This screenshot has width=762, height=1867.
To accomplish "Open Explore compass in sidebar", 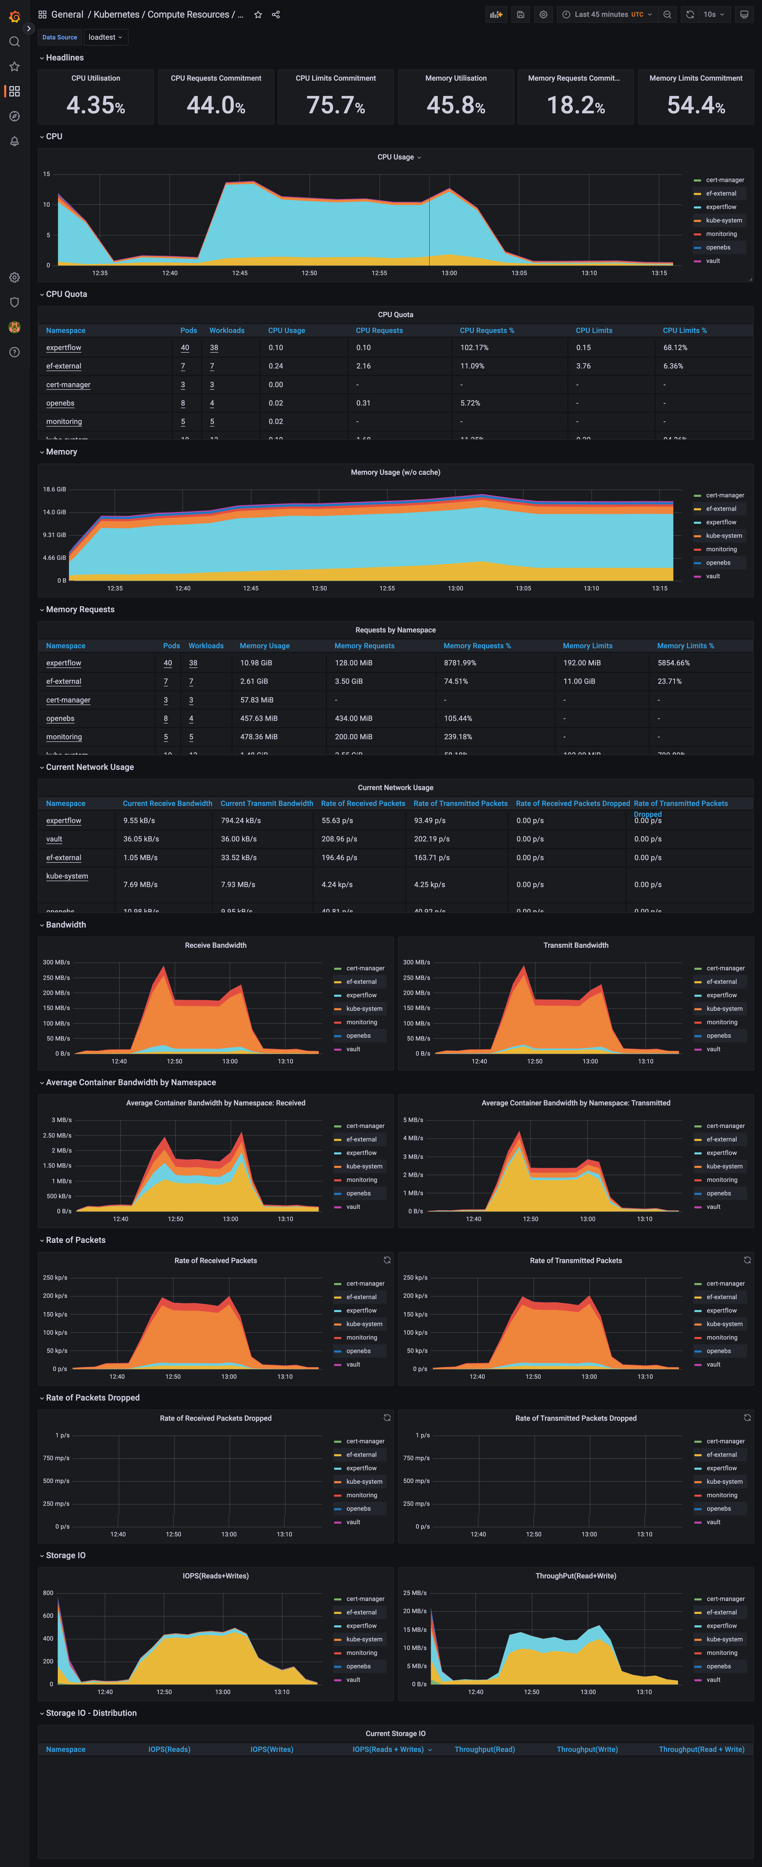I will click(x=14, y=116).
